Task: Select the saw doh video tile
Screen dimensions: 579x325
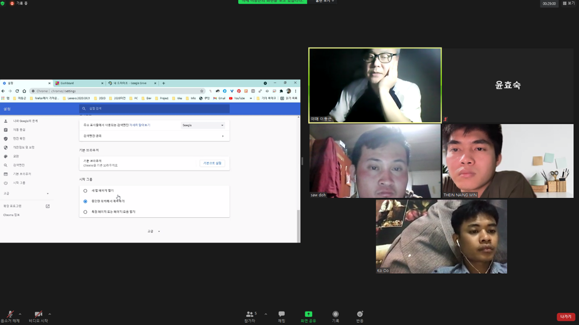Action: coord(375,161)
